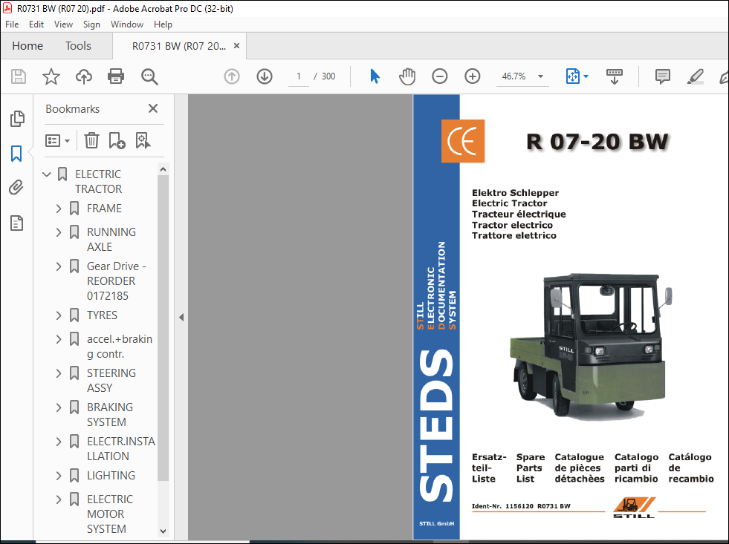Select the FRAME bookmark label

104,209
